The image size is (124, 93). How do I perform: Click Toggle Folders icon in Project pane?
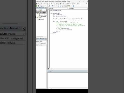41,10
